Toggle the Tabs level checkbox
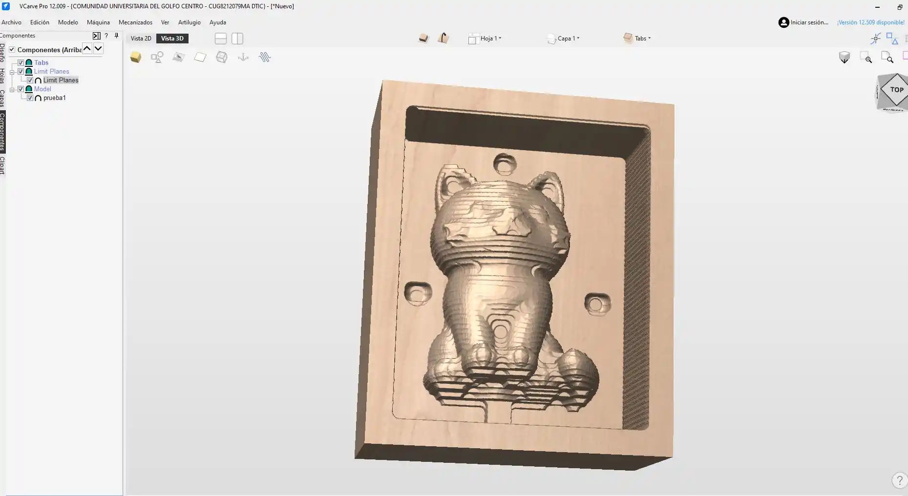This screenshot has height=496, width=908. click(x=21, y=62)
